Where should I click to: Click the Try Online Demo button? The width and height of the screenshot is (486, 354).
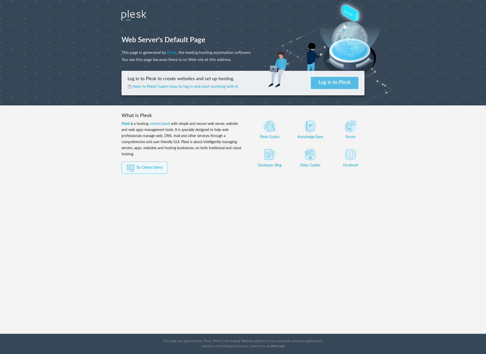[145, 167]
